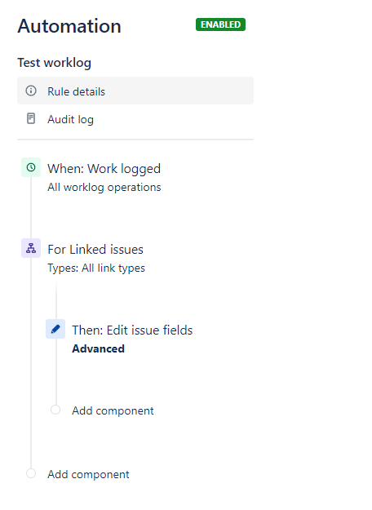Image resolution: width=372 pixels, height=510 pixels.
Task: Select the For Linked issues branch
Action: tap(95, 250)
